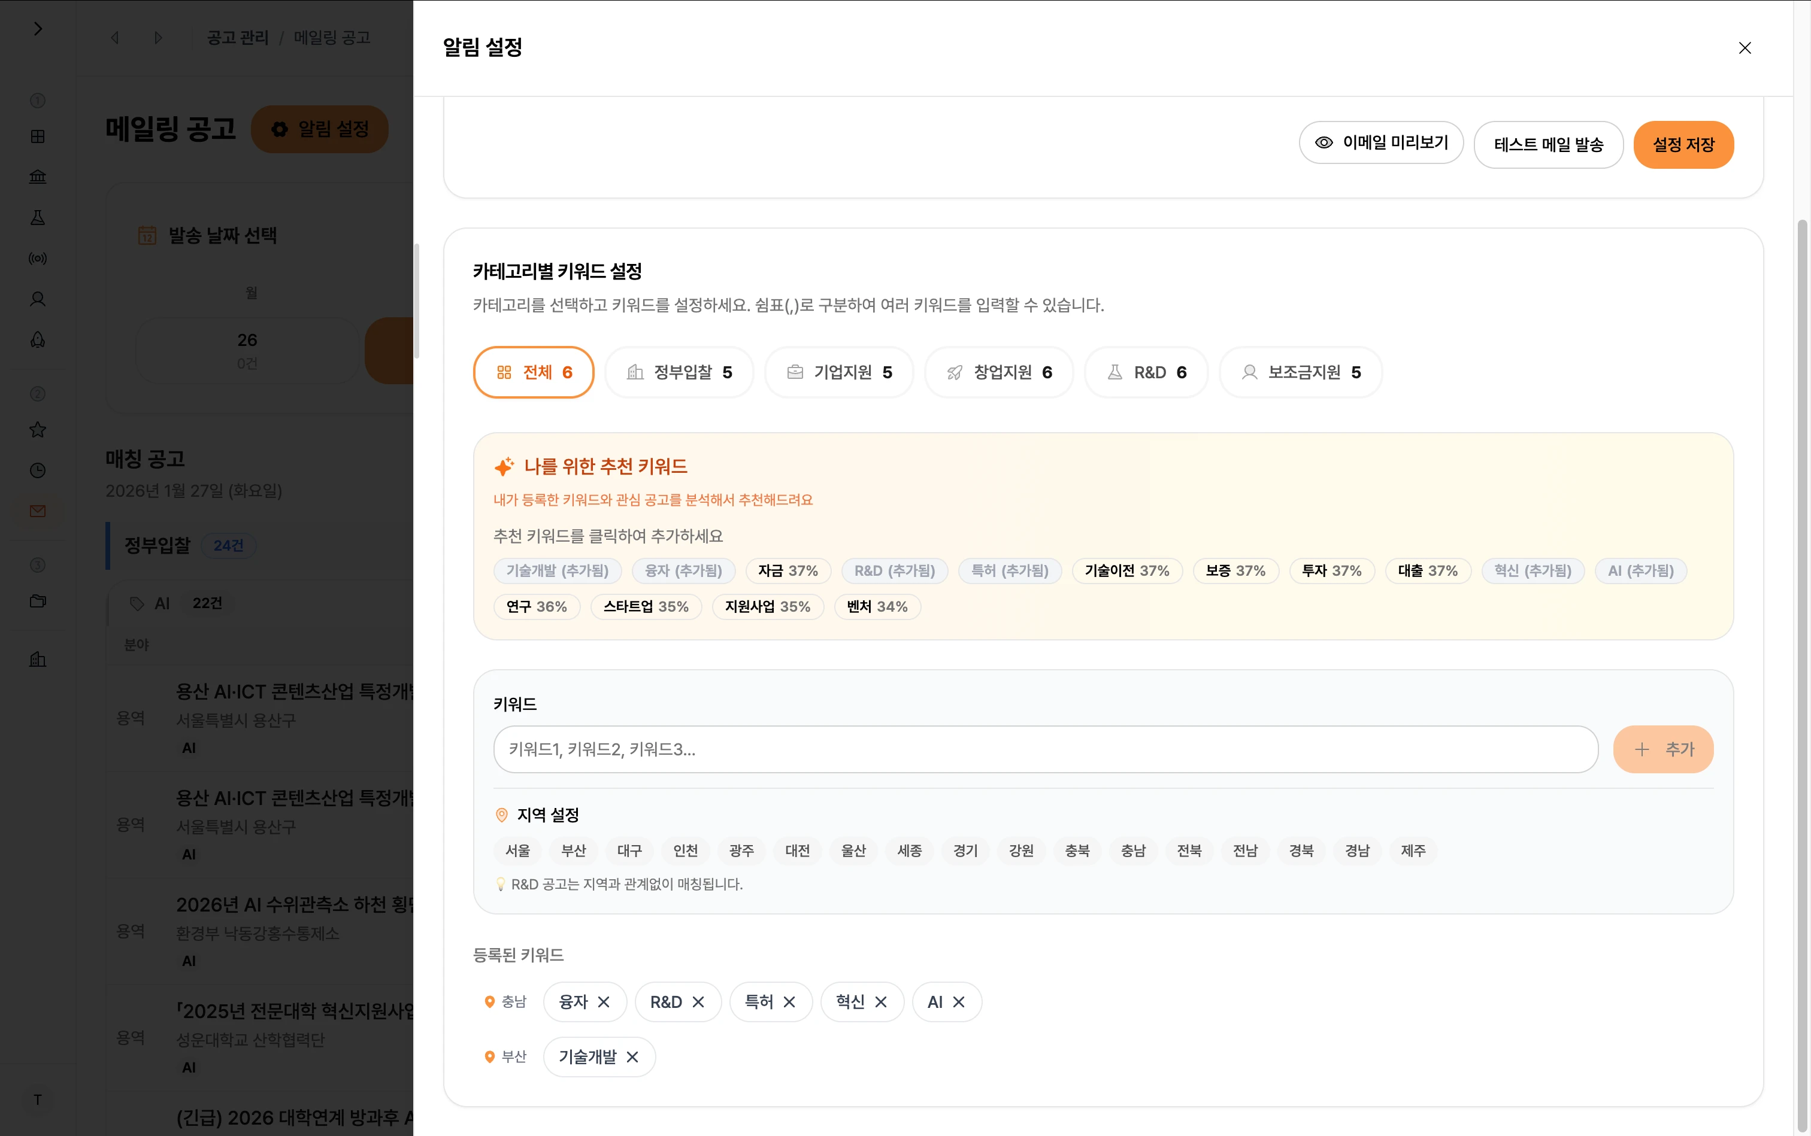Add recommended keyword 스타트업 35%
This screenshot has width=1811, height=1136.
pyautogui.click(x=645, y=607)
